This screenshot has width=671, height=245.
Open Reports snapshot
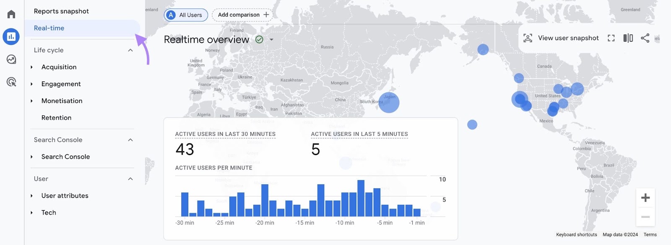61,11
